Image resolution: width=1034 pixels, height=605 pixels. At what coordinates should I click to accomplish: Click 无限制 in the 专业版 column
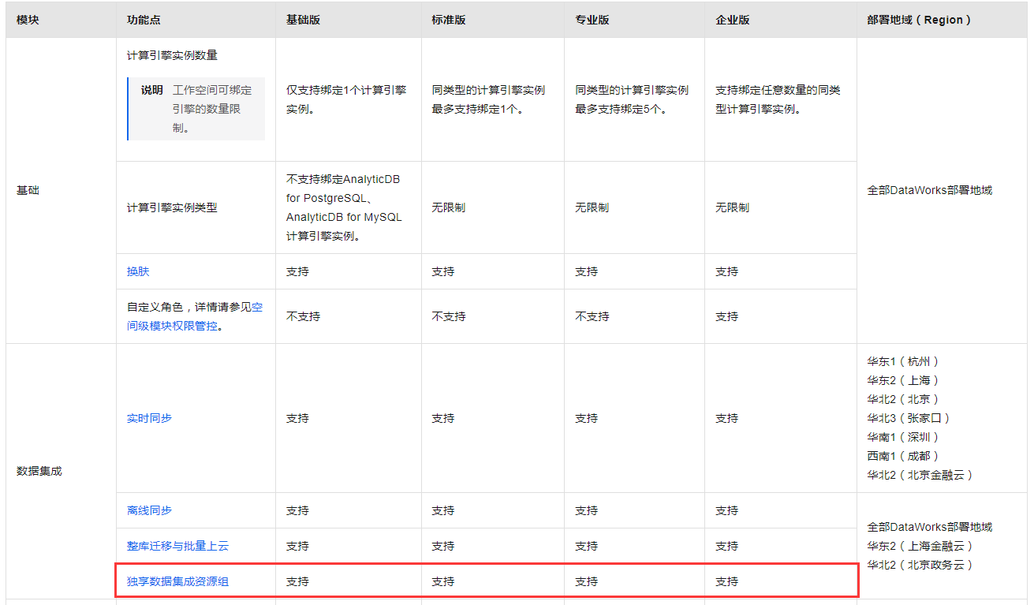coord(592,207)
